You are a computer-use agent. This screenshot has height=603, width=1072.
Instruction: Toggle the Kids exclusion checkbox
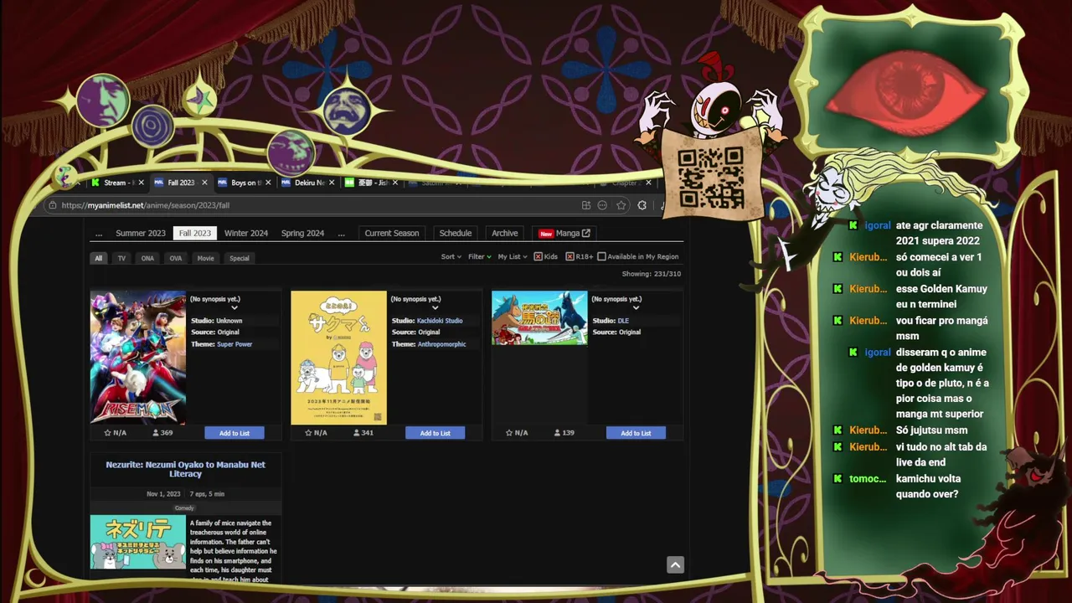(539, 257)
